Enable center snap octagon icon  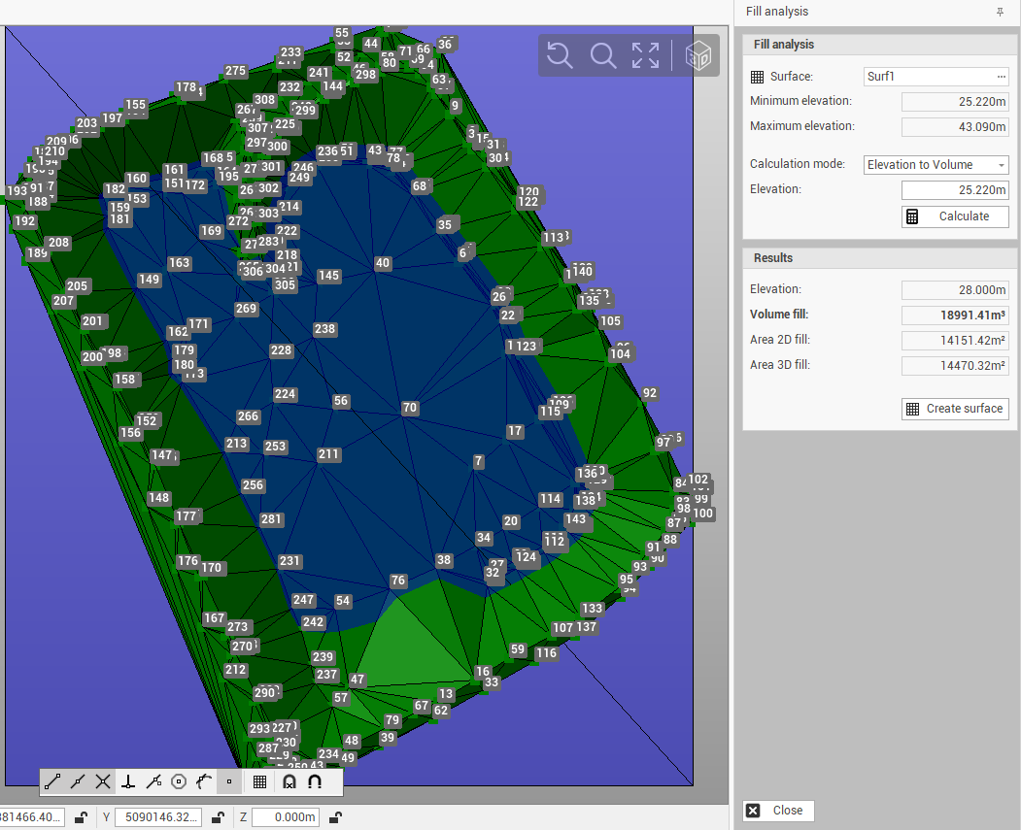click(x=179, y=781)
